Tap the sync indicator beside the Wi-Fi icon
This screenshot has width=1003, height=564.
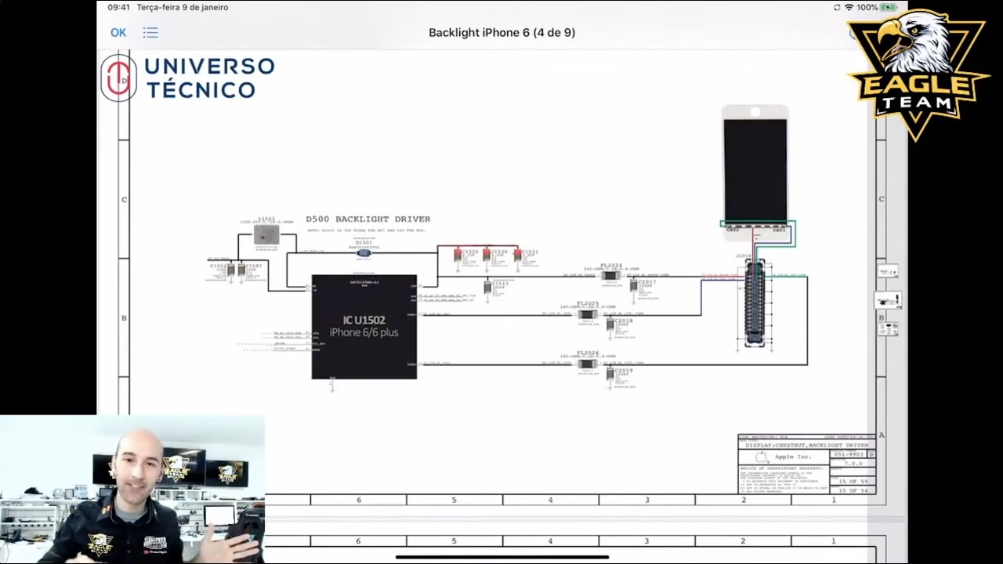pyautogui.click(x=837, y=7)
